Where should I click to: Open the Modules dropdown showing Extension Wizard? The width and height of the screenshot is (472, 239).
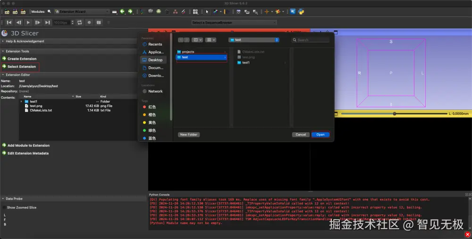(81, 11)
